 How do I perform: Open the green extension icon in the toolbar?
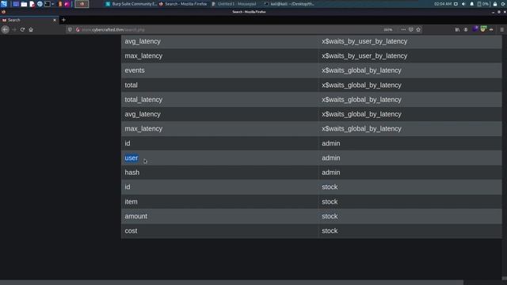(483, 29)
